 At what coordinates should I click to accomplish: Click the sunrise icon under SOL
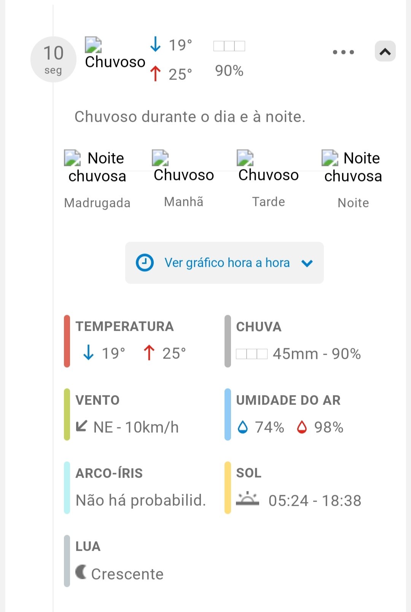click(x=247, y=499)
